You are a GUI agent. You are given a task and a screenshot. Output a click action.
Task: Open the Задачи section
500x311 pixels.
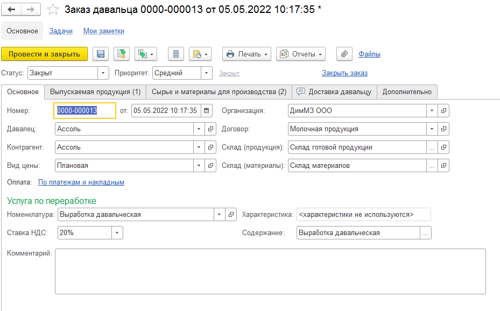pyautogui.click(x=60, y=31)
